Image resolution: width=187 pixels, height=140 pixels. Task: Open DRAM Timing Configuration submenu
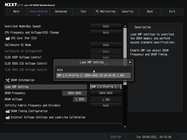pyautogui.click(x=29, y=111)
